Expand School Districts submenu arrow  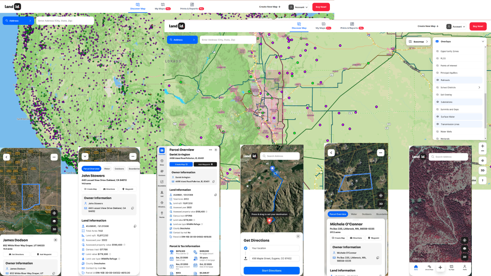click(x=479, y=87)
